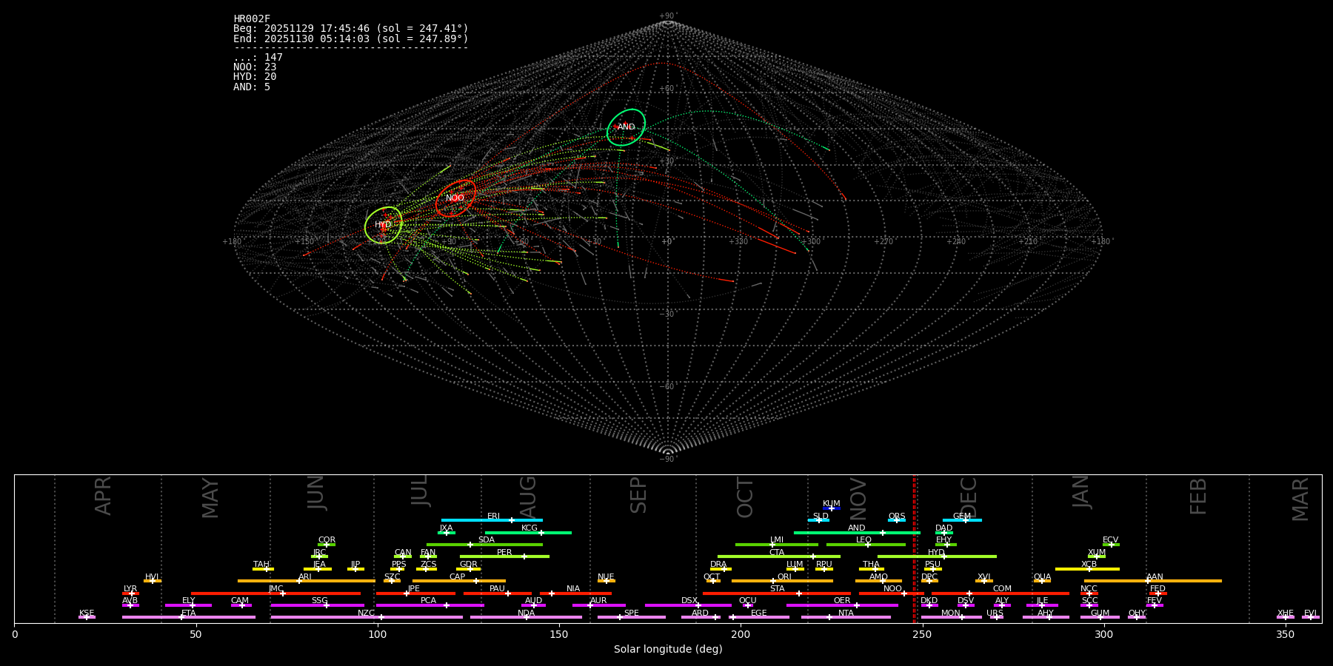Click the 'Solar longitude (deg)' axis label

click(668, 649)
